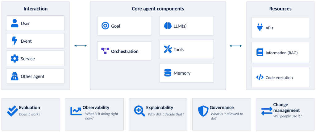Click the Governance shield icon

point(203,111)
